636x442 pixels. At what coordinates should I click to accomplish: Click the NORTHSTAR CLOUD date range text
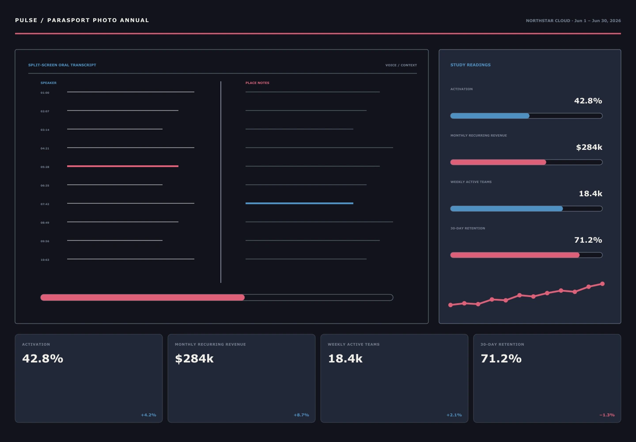coord(573,21)
